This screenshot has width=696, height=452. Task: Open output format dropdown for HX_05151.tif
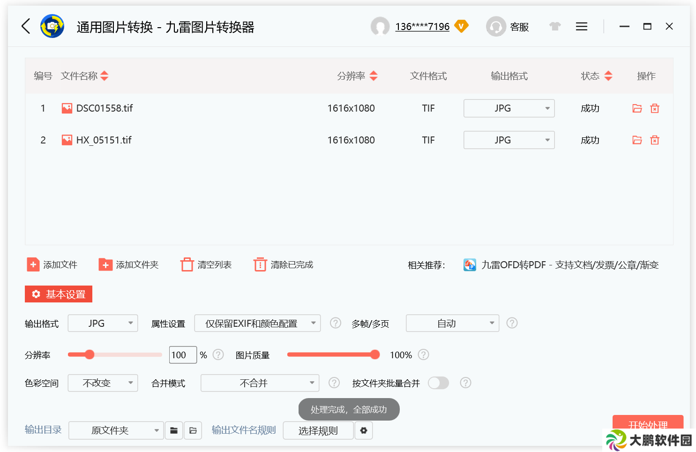(509, 140)
